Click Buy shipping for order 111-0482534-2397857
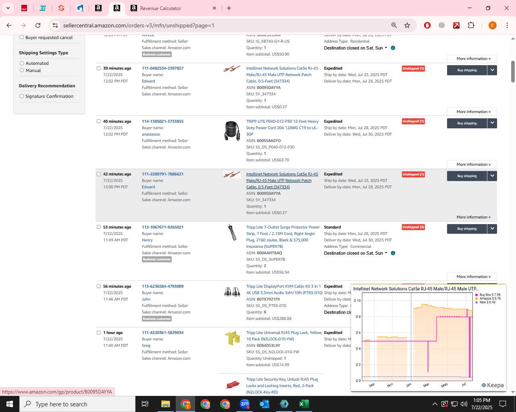 pyautogui.click(x=467, y=70)
